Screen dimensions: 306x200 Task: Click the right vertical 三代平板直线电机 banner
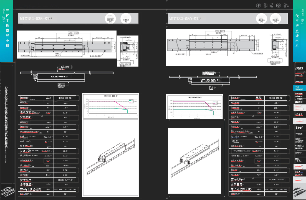click(299, 31)
